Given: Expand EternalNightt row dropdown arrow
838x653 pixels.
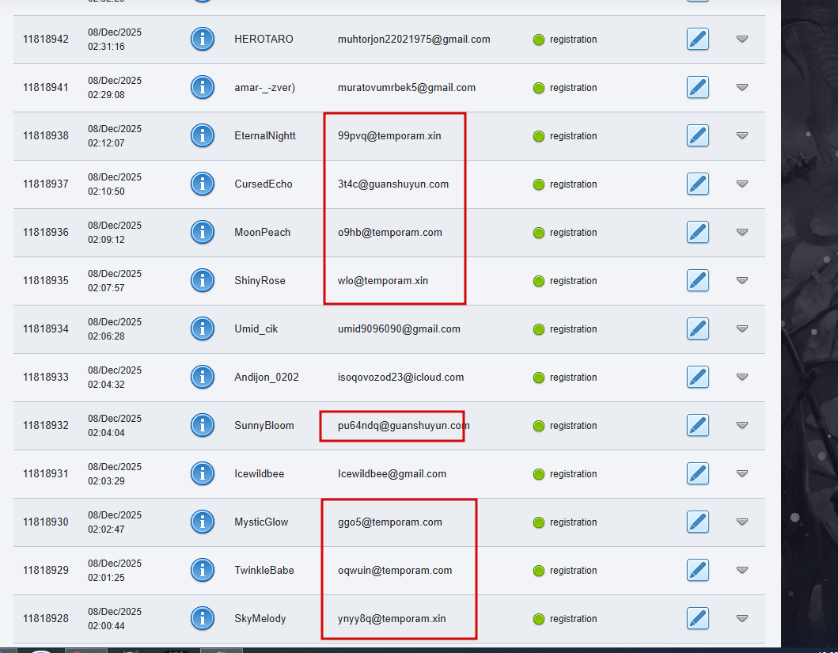Looking at the screenshot, I should [x=741, y=135].
